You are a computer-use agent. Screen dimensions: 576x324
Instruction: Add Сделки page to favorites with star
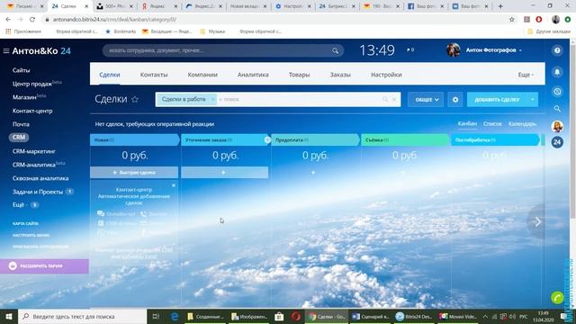[135, 99]
